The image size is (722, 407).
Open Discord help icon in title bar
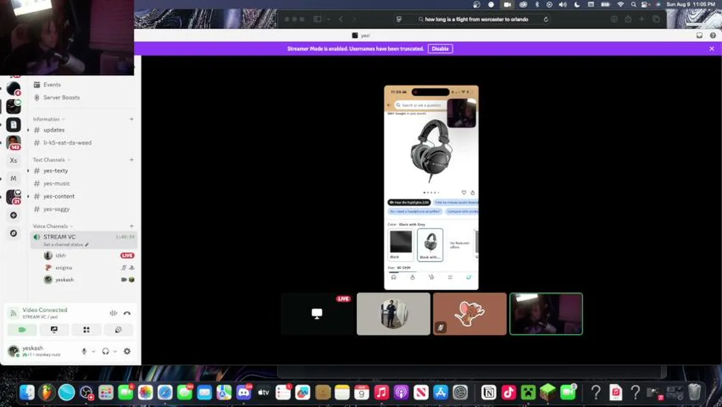[712, 35]
